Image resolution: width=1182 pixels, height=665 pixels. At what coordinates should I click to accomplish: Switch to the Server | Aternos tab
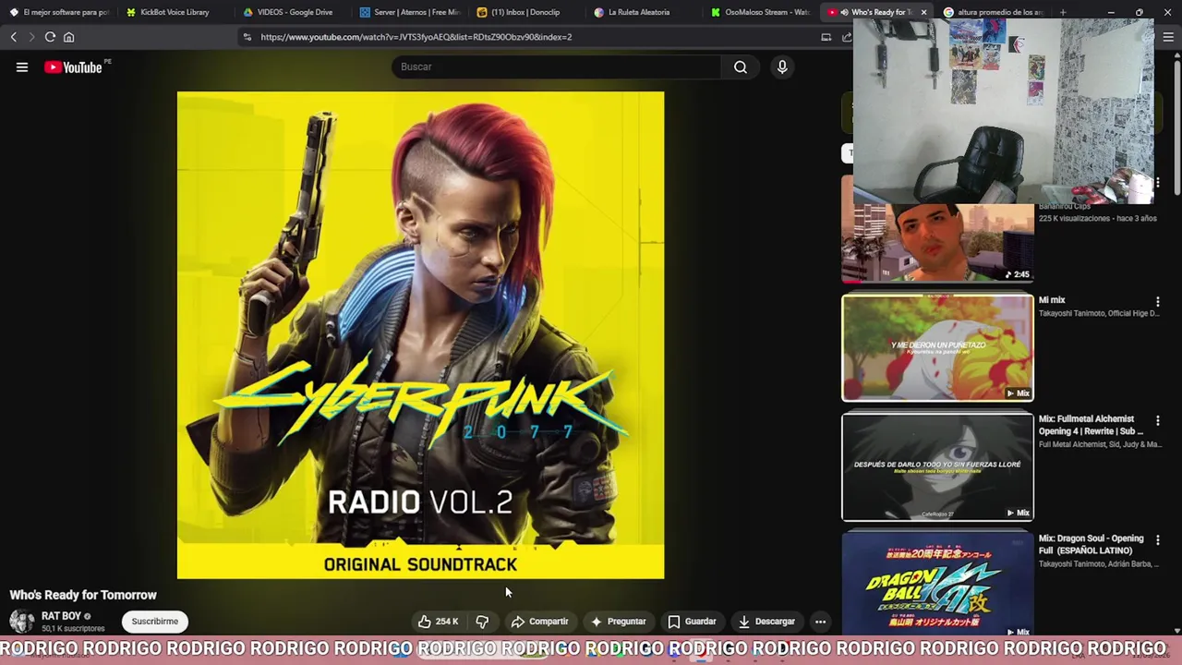tap(410, 12)
